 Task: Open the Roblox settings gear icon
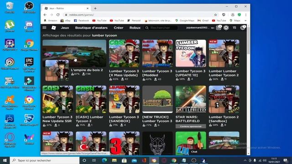coord(242,28)
